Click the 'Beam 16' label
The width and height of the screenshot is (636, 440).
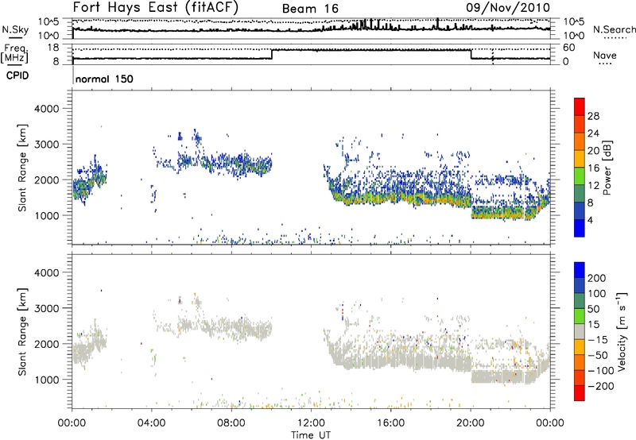(310, 9)
